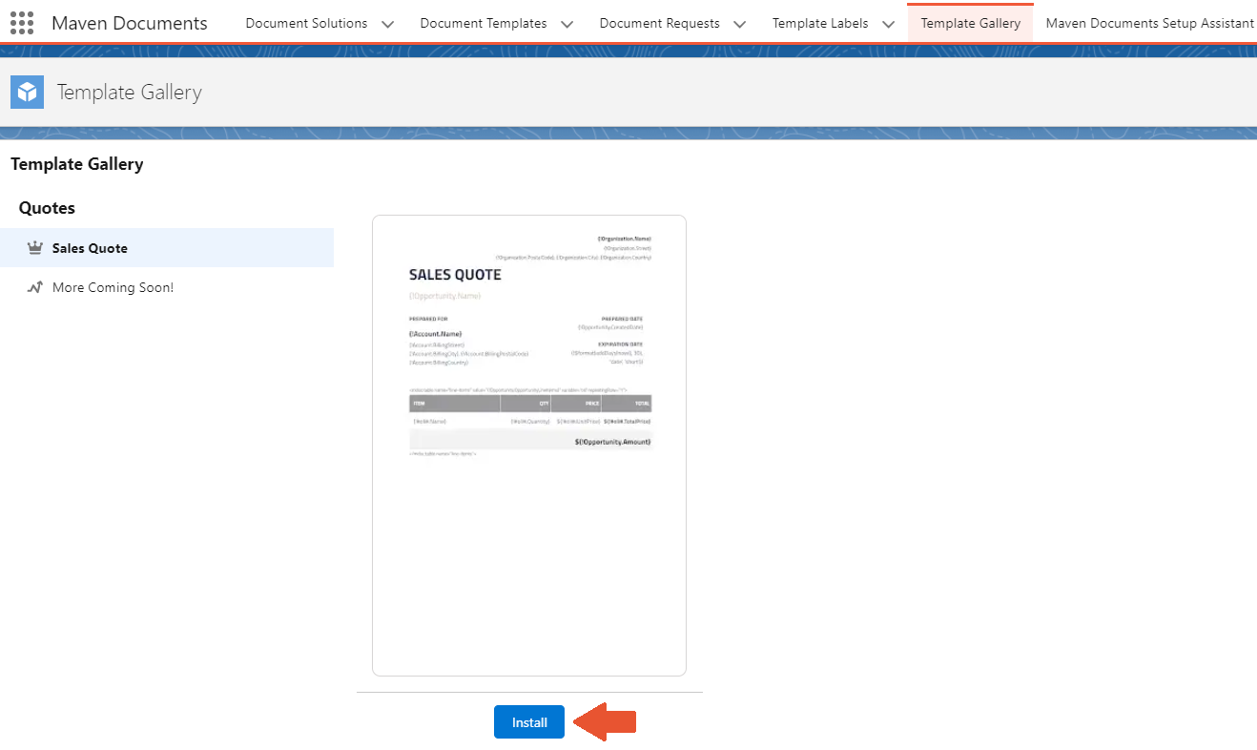Click the Sales Quote template preview thumbnail

529,446
